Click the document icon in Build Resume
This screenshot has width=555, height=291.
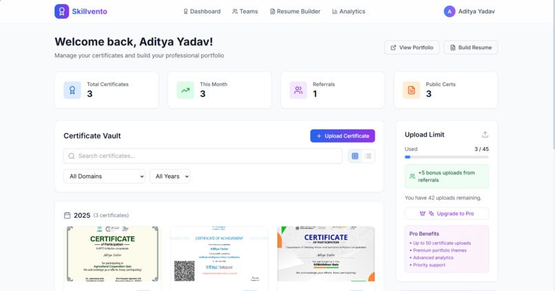click(452, 48)
